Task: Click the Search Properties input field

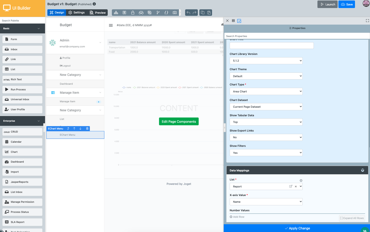Action: 297,36
